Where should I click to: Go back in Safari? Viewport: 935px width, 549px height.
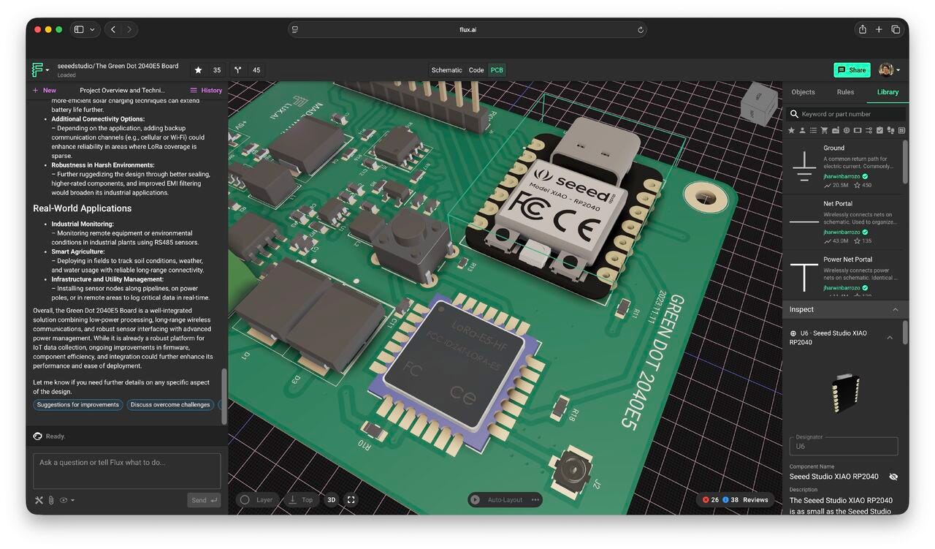click(113, 29)
